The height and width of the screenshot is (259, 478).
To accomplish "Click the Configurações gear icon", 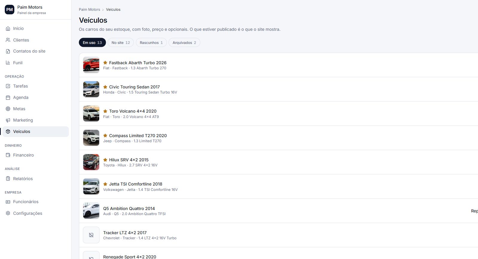I will coord(8,213).
